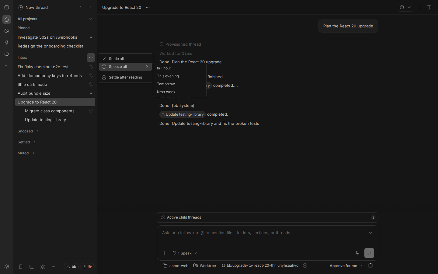Click the Update testing-library chip in conversation
This screenshot has width=438, height=274.
182,114
